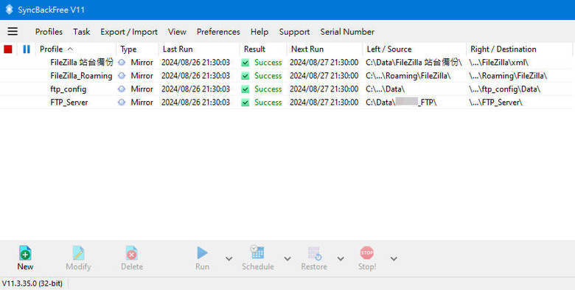Sort by Right / Destination column header
The image size is (575, 290).
[519, 49]
